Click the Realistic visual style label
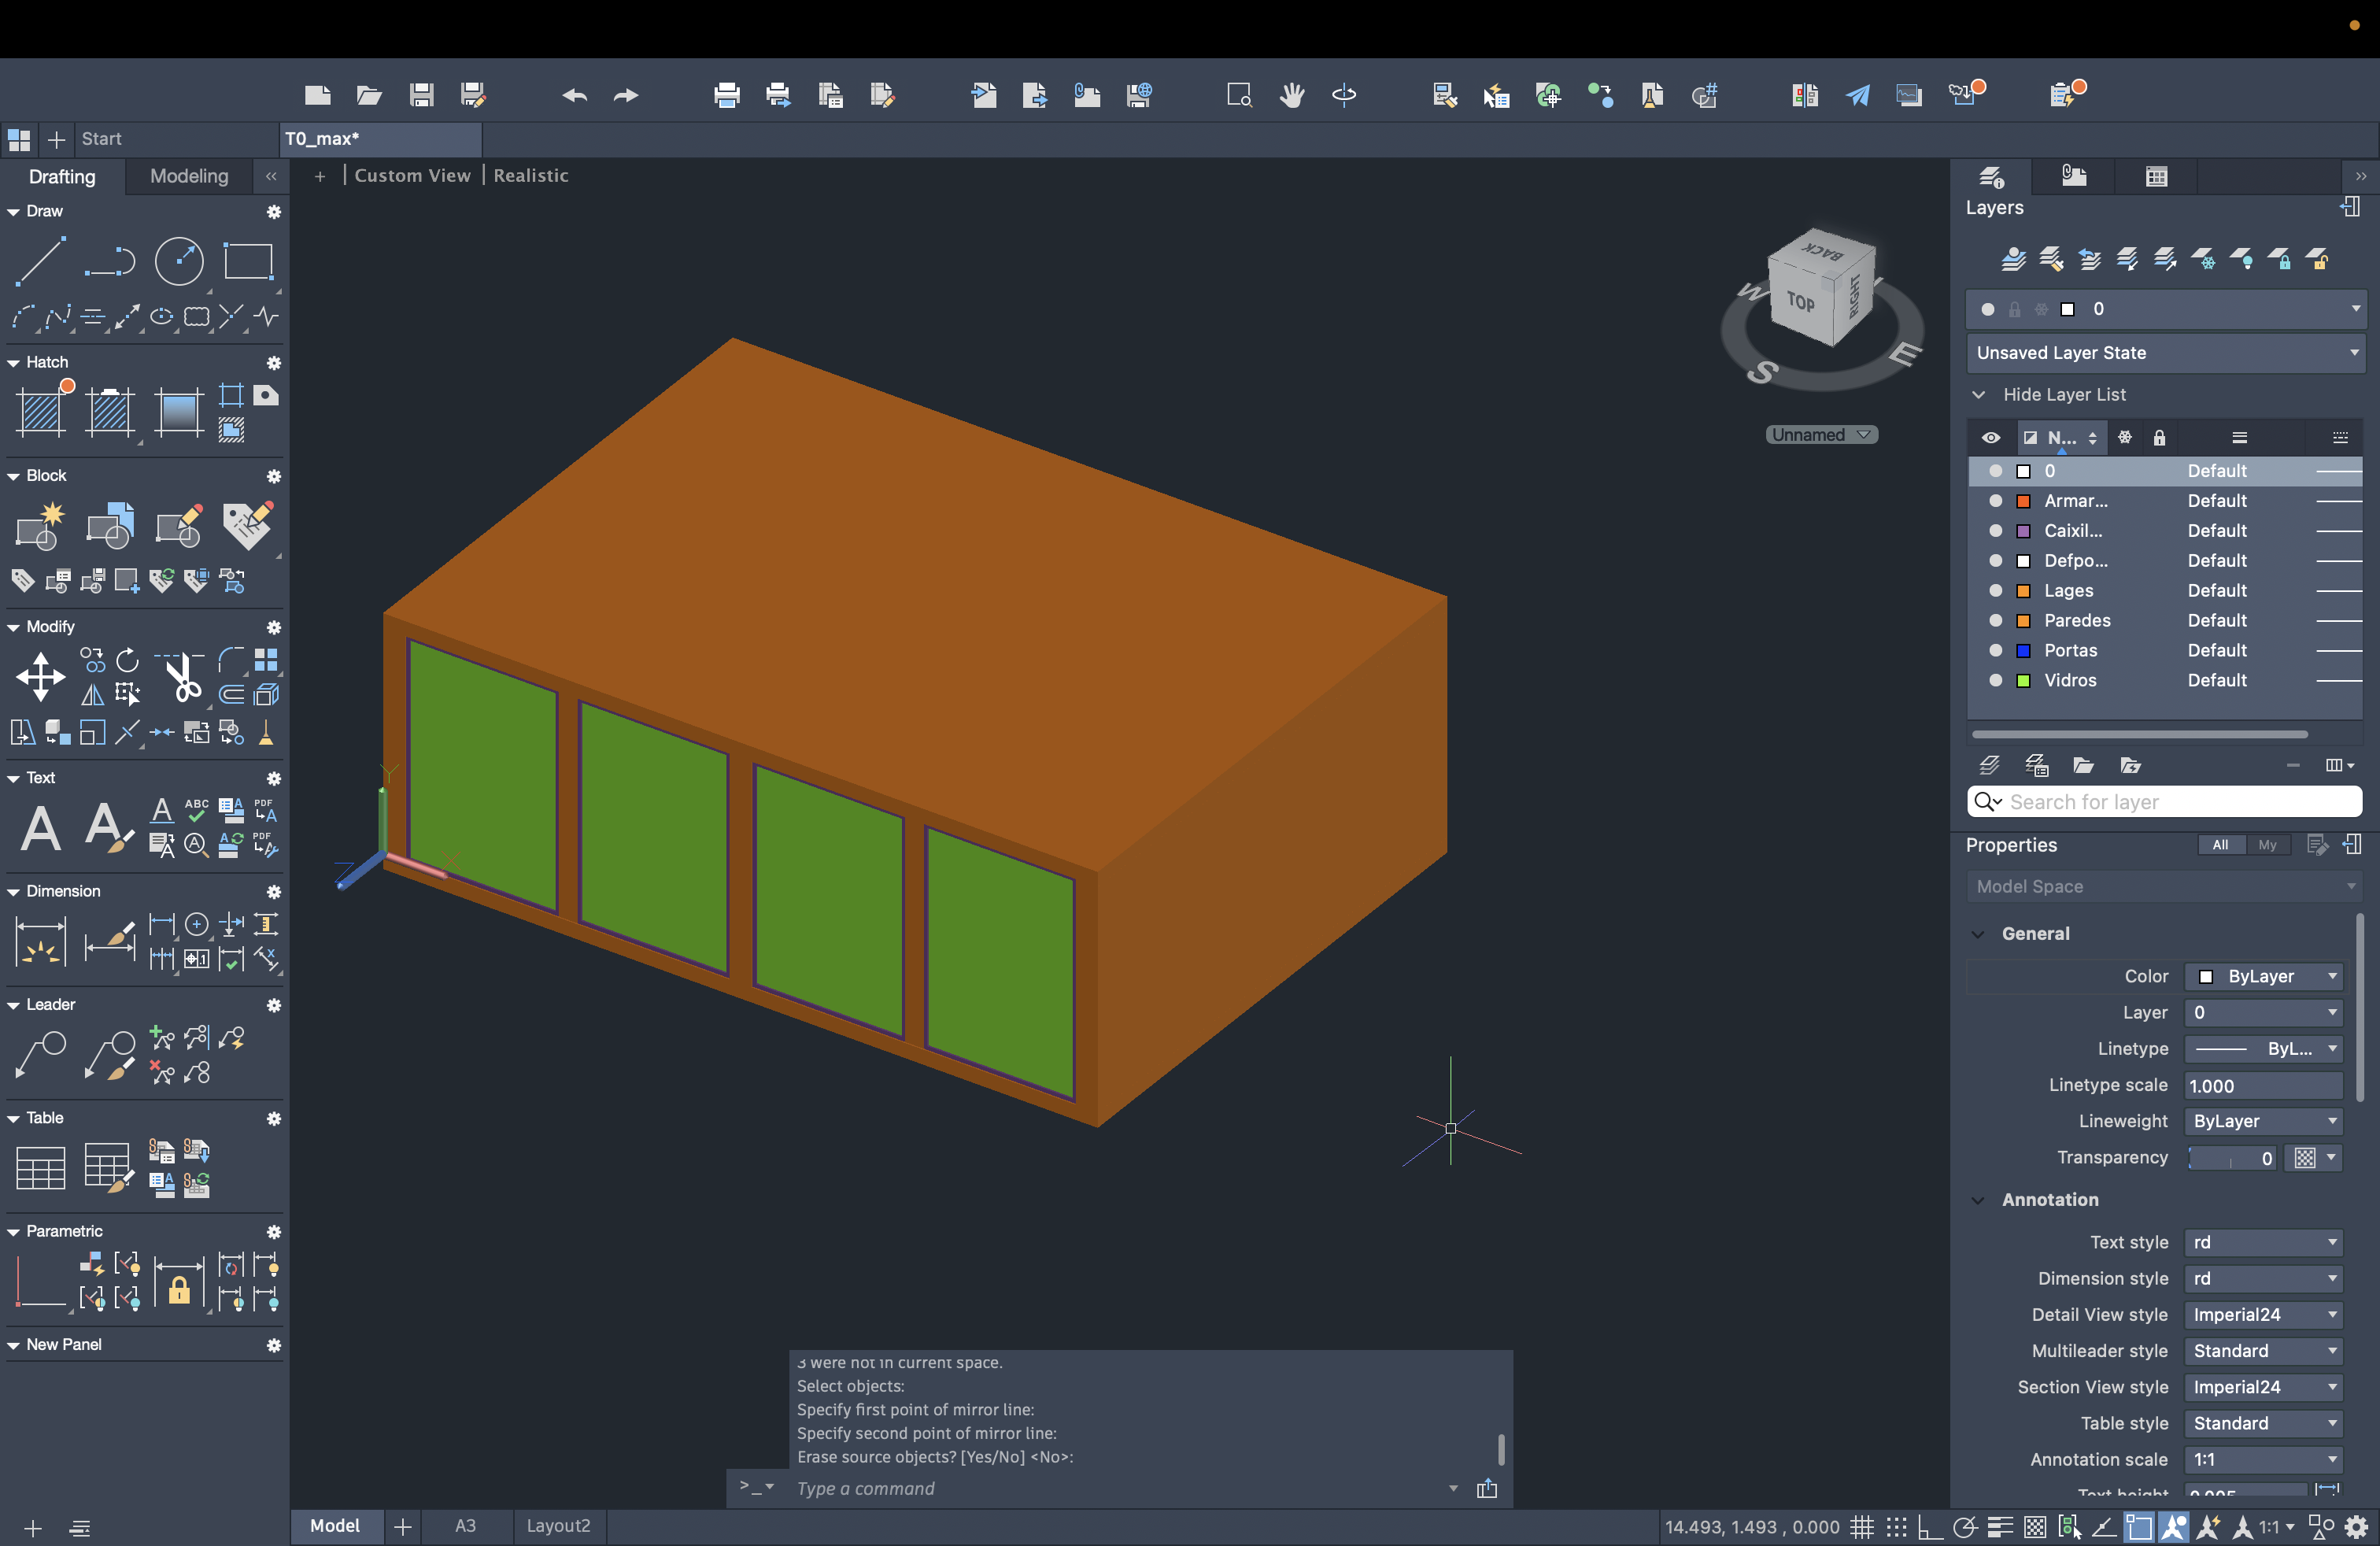Image resolution: width=2380 pixels, height=1546 pixels. coord(531,175)
